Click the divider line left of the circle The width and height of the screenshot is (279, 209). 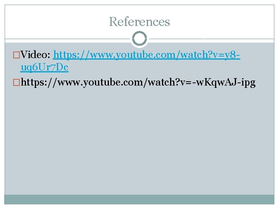68,39
